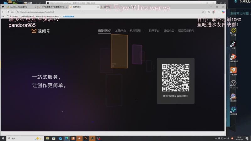Switch to the hao123 browser tab

click(21, 7)
